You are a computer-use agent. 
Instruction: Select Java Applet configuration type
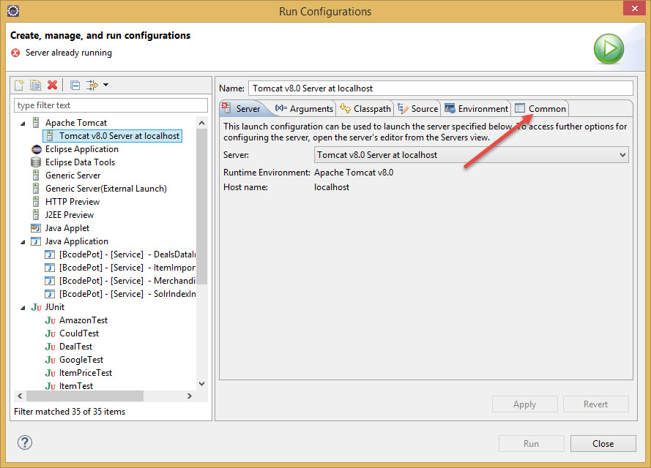coord(67,228)
